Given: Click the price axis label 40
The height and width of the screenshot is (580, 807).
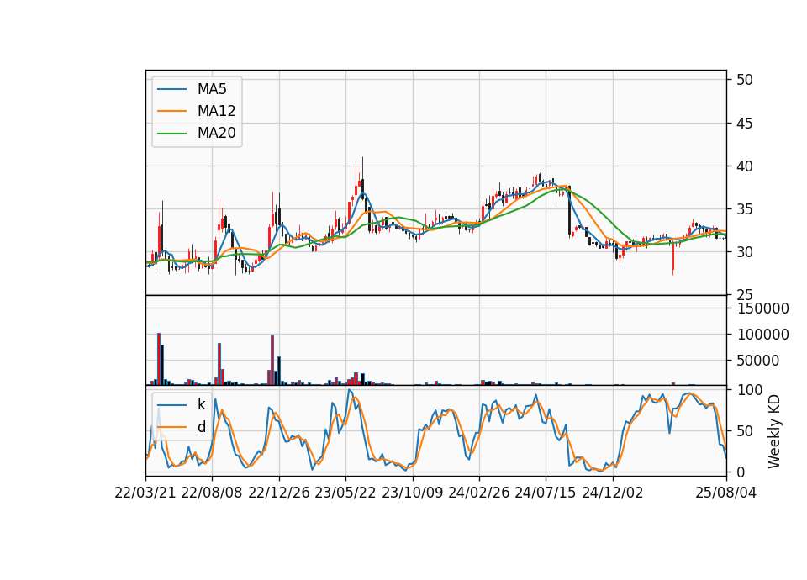Looking at the screenshot, I should point(745,166).
